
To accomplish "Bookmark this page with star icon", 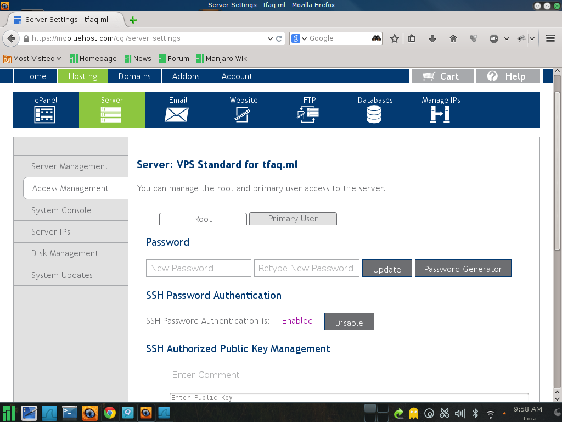I will 394,38.
